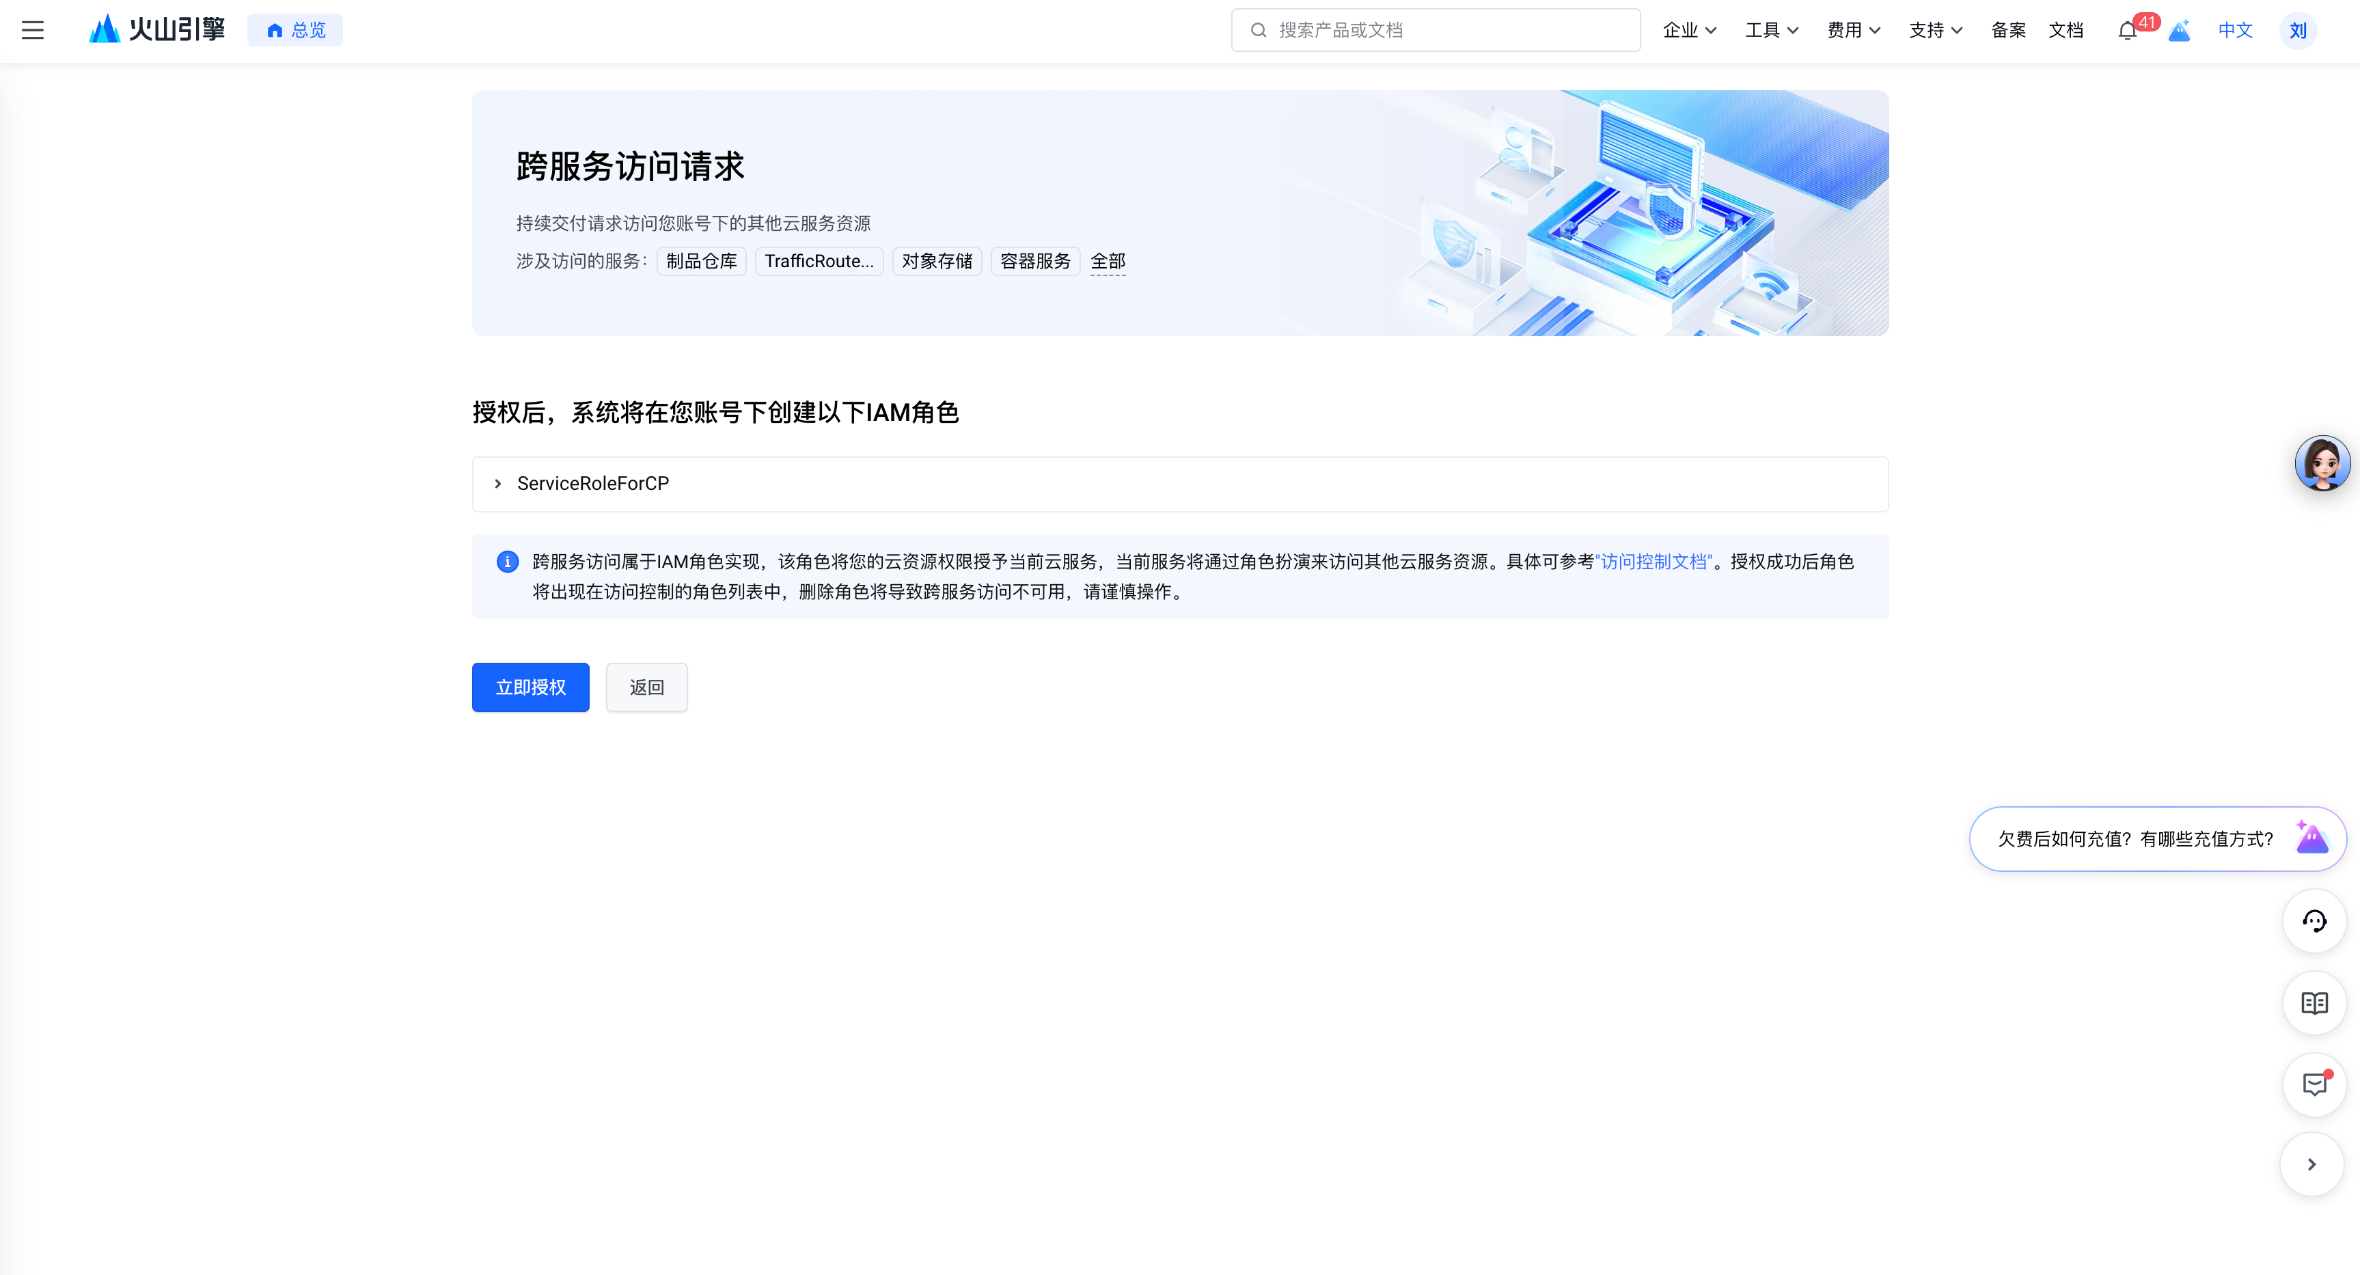This screenshot has height=1275, width=2360.
Task: Click the 火山引擎 logo
Action: coord(156,29)
